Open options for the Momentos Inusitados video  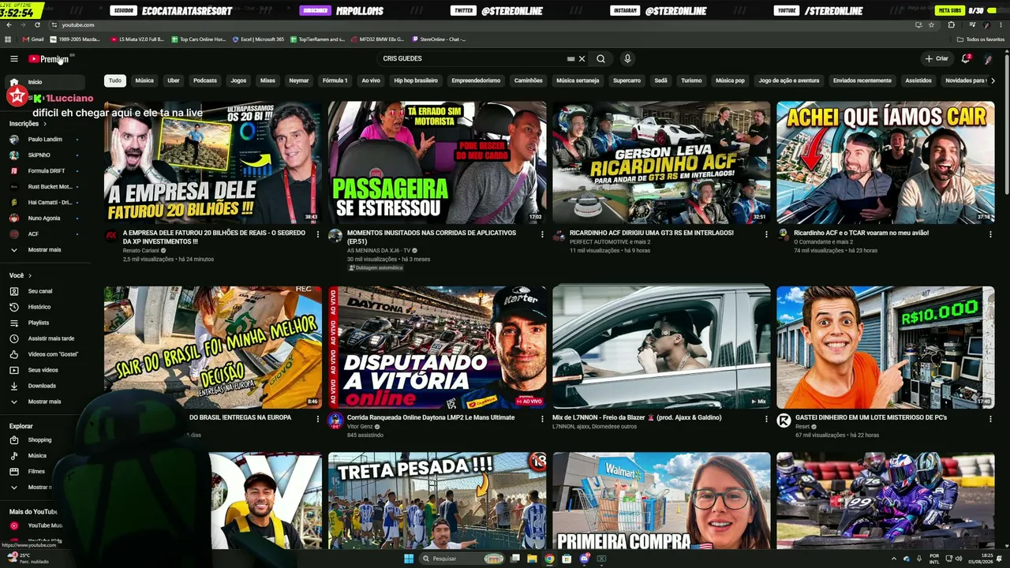pos(542,234)
